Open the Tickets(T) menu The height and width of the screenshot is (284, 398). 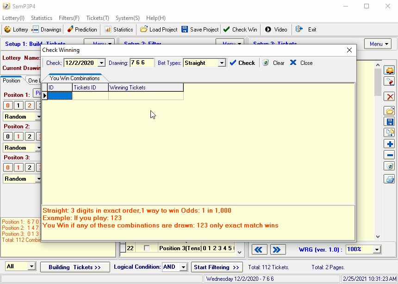point(98,18)
